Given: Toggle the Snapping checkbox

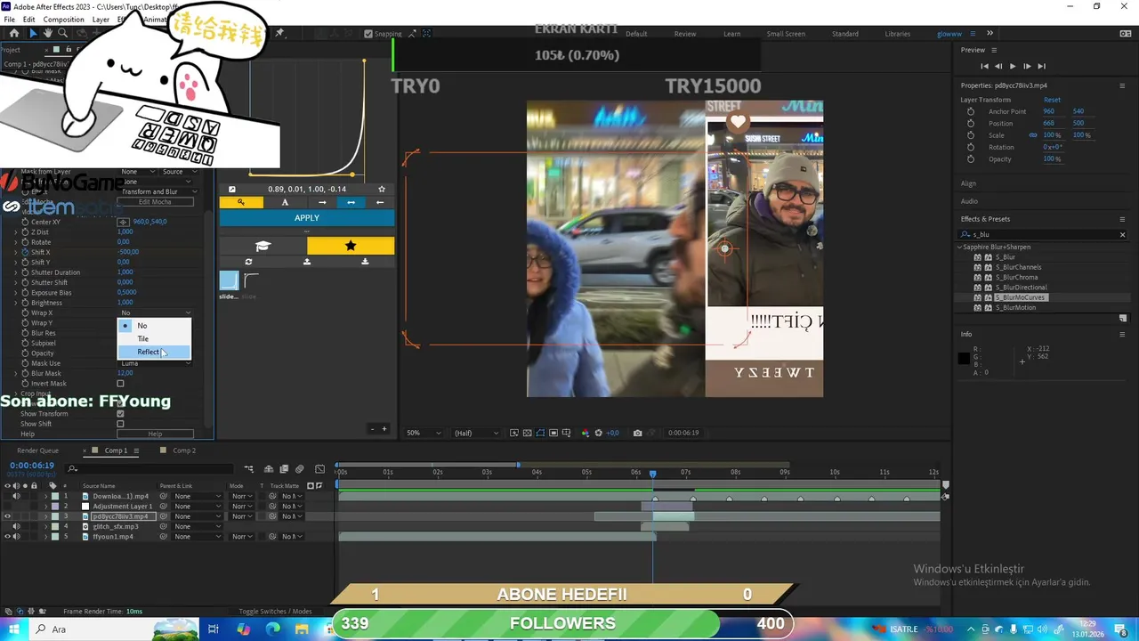Looking at the screenshot, I should [368, 34].
